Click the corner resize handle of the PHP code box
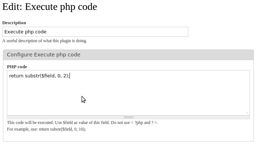The height and width of the screenshot is (146, 259). (247, 113)
